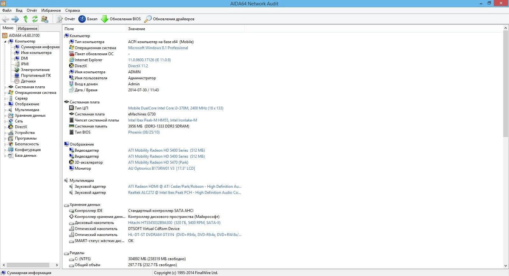The width and height of the screenshot is (509, 276).
Task: Click the Устройства icon in tree
Action: tap(11, 133)
